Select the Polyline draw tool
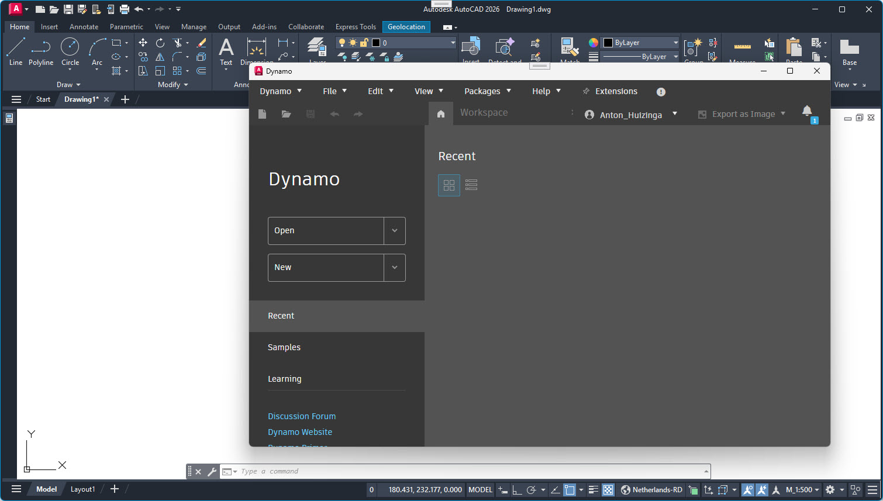883x501 pixels. coord(41,52)
